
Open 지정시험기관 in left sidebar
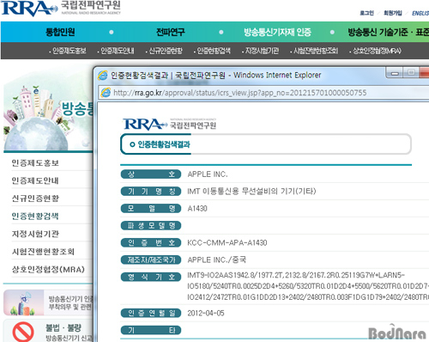click(x=35, y=234)
